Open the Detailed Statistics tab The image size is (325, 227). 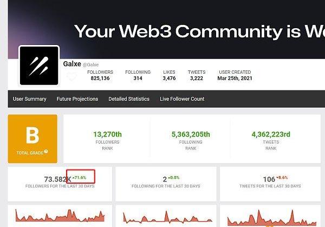[129, 99]
